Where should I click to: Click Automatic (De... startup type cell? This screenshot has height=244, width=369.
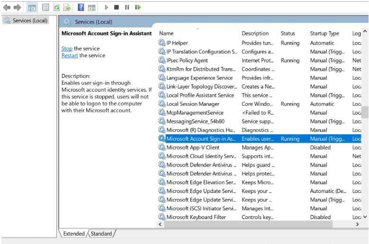tap(328, 191)
